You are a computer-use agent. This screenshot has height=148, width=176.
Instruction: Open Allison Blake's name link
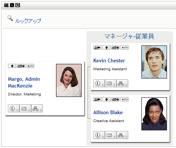[x=108, y=112]
